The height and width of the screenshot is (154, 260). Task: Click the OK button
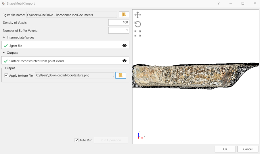click(225, 149)
